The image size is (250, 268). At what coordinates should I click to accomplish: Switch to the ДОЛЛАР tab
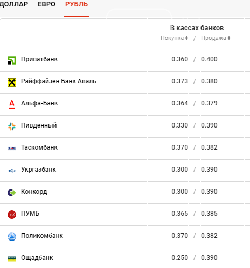point(14,4)
